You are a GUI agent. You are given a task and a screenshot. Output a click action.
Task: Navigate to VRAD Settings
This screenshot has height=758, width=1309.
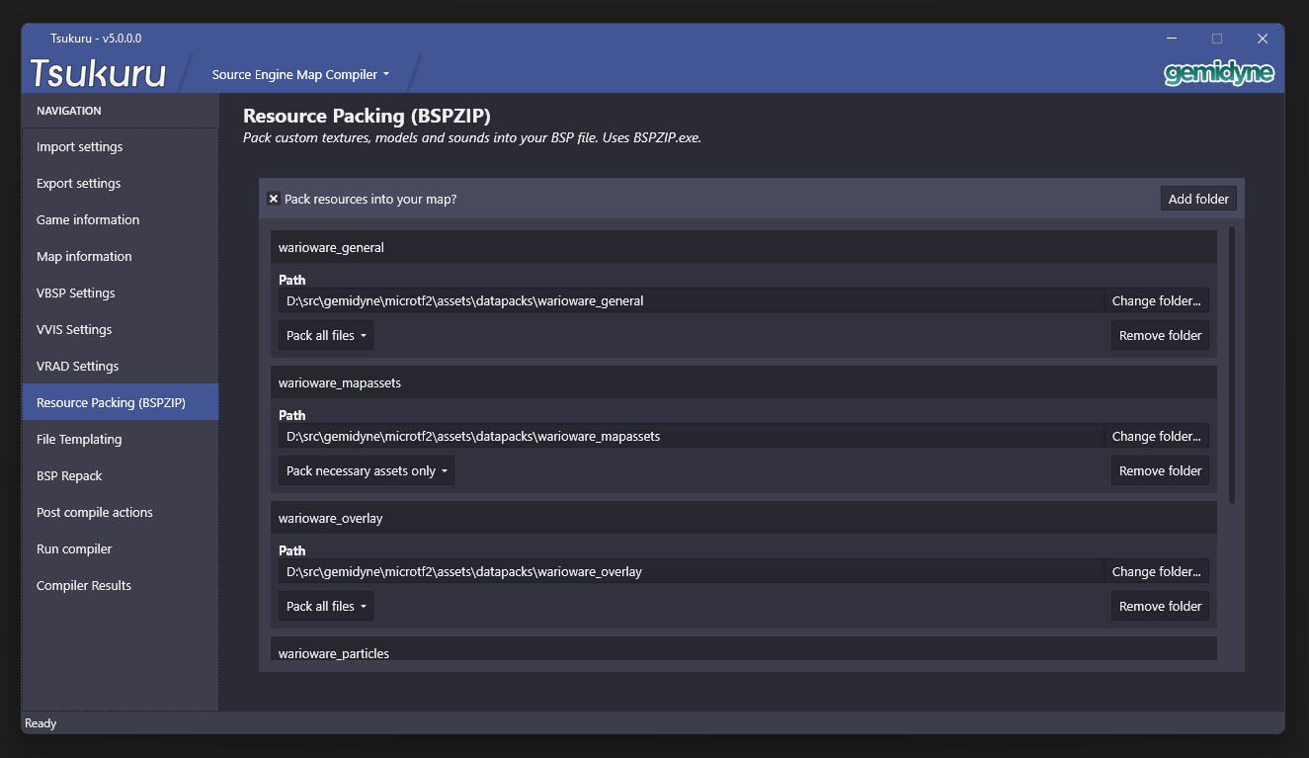tap(77, 366)
